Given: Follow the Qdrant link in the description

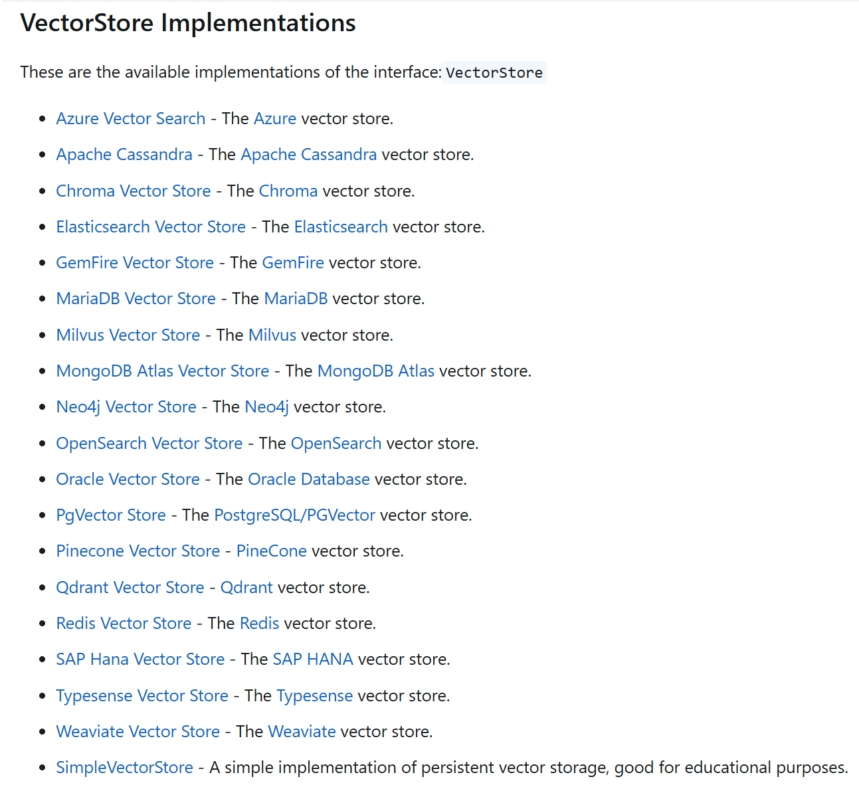Looking at the screenshot, I should [246, 588].
